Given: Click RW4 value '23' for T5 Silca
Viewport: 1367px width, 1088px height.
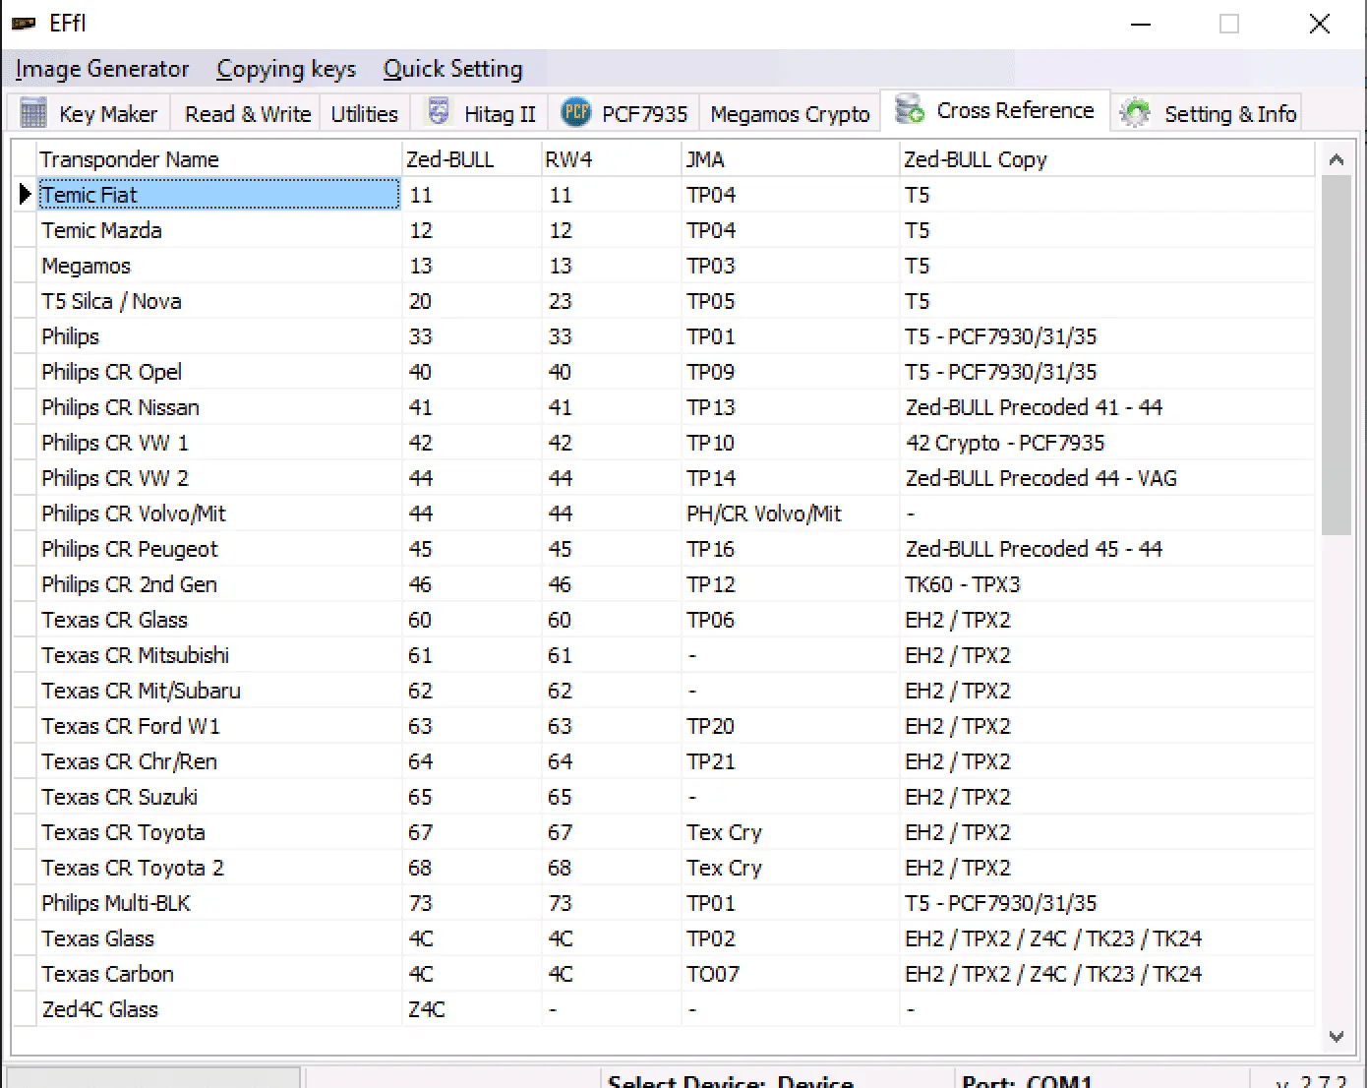Looking at the screenshot, I should (x=611, y=301).
